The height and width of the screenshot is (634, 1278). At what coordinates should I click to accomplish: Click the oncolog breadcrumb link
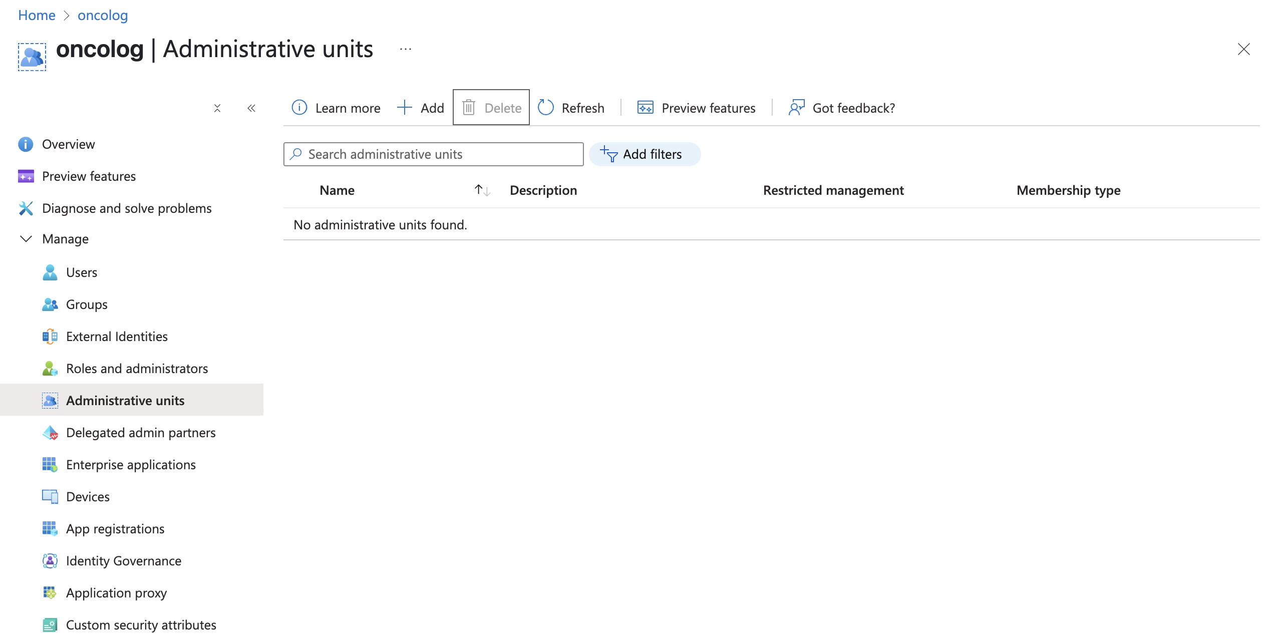[103, 15]
